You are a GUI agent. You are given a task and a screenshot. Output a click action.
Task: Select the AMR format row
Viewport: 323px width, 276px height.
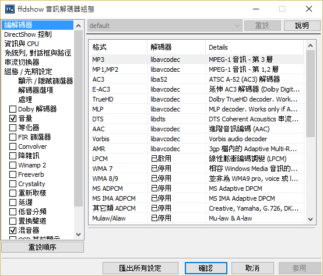click(196, 149)
